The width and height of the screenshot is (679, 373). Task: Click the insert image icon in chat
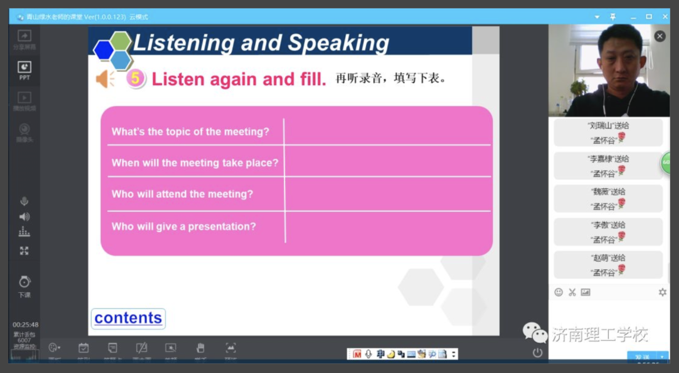pos(586,292)
